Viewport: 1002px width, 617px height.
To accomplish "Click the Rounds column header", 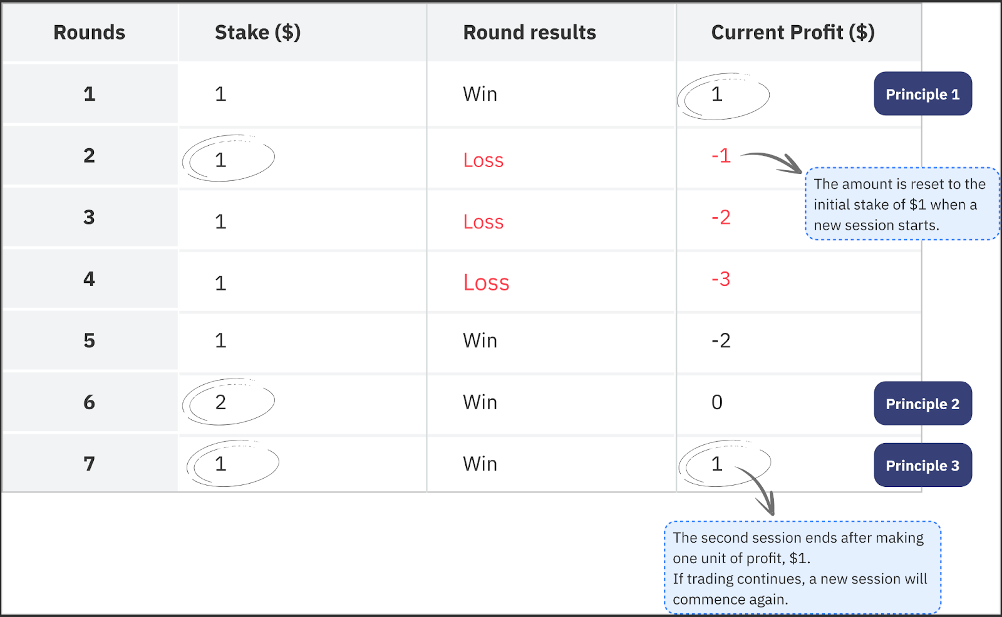I will click(89, 33).
